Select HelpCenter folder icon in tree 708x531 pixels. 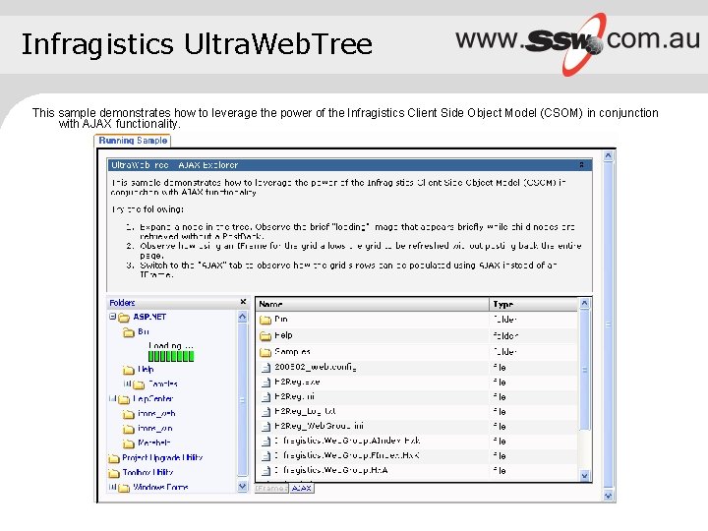pos(124,399)
